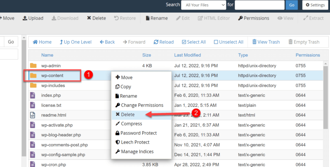The image size is (330, 167).
Task: Click the readme.html code file icon
Action: (32, 115)
